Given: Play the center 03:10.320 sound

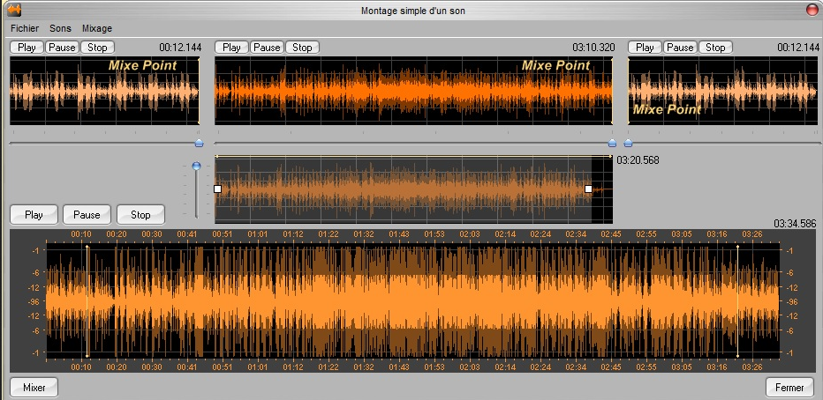Looking at the screenshot, I should pyautogui.click(x=231, y=47).
